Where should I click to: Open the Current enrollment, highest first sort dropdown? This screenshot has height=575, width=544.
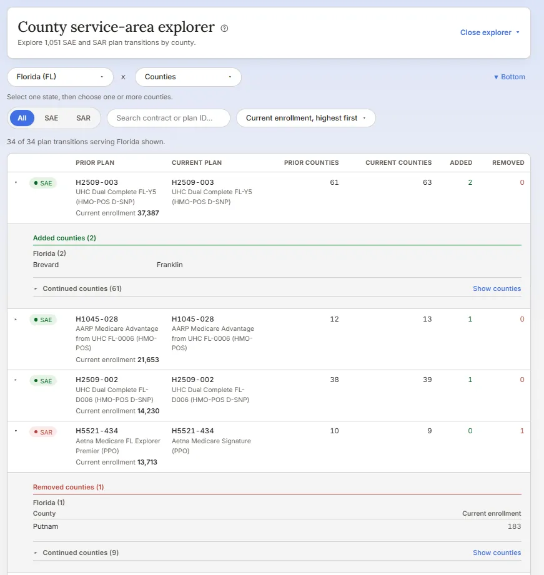point(306,118)
